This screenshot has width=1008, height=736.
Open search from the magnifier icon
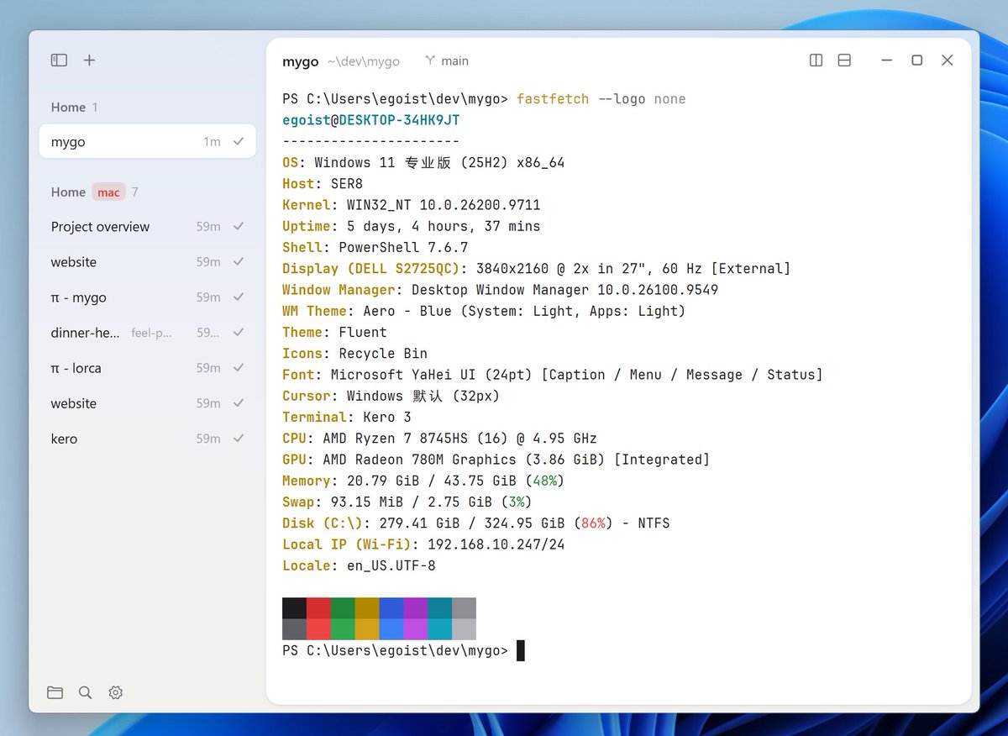click(86, 692)
